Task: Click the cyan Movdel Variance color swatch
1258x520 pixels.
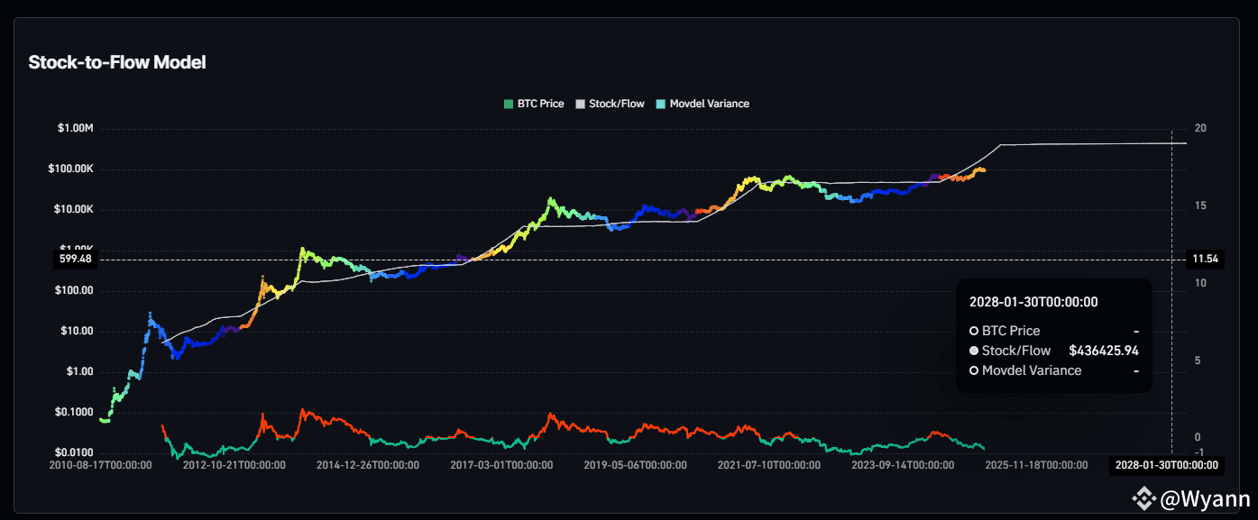Action: point(662,103)
